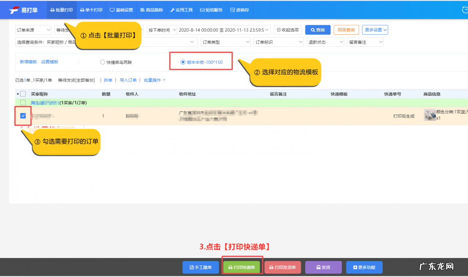Image resolution: width=468 pixels, height=277 pixels.
Task: Select the 快捷菜鸟两联 radio button
Action: 103,62
